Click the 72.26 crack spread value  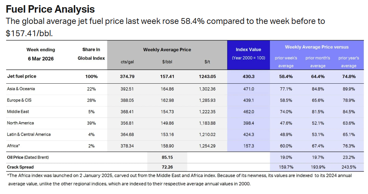[167, 167]
